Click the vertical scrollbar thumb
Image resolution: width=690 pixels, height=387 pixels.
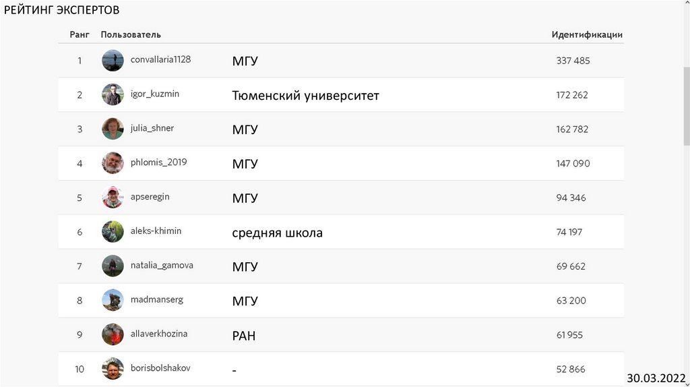[687, 106]
